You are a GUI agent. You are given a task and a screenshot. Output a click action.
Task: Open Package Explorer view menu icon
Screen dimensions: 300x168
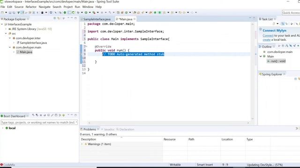click(68, 18)
